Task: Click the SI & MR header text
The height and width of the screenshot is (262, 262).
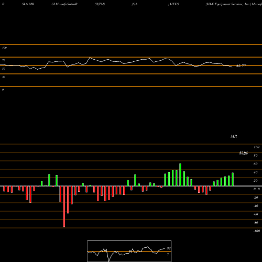Action: [28, 4]
